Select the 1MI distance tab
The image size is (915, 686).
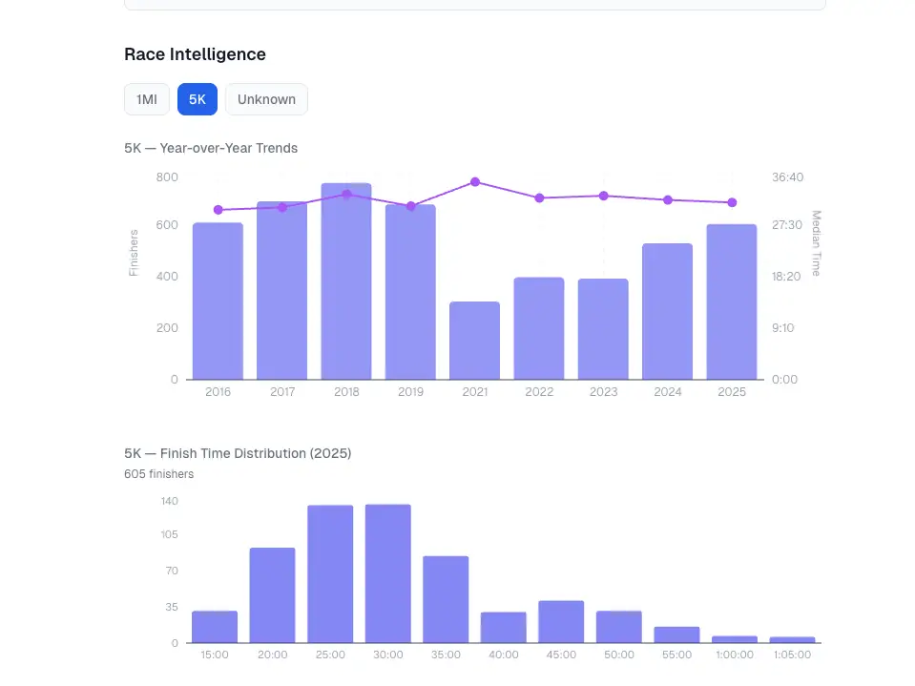[x=147, y=99]
